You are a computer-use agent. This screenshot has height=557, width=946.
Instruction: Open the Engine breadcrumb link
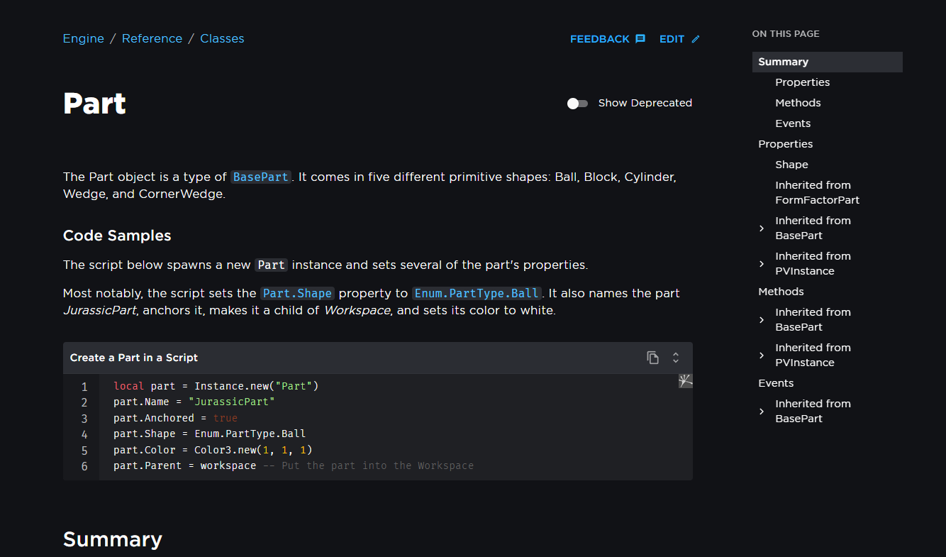pos(84,39)
